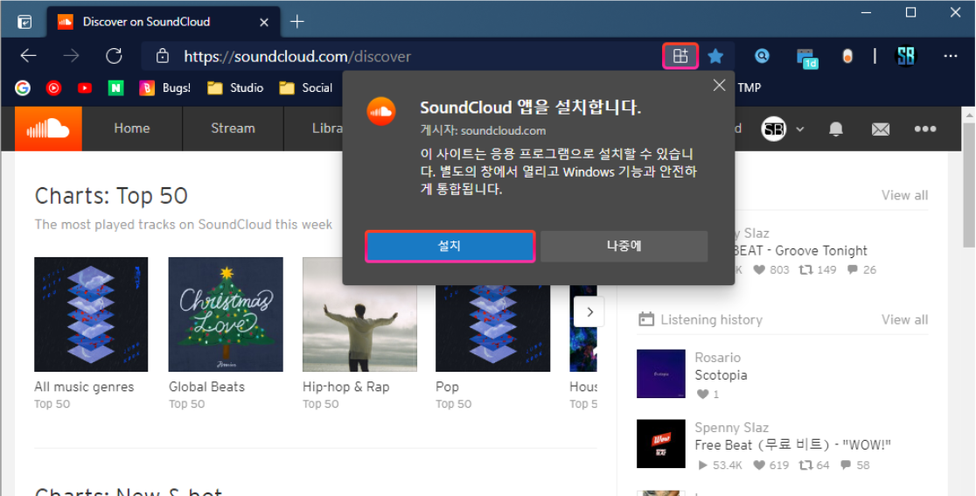The width and height of the screenshot is (976, 496).
Task: Open comments on WOW! track (58)
Action: [854, 465]
